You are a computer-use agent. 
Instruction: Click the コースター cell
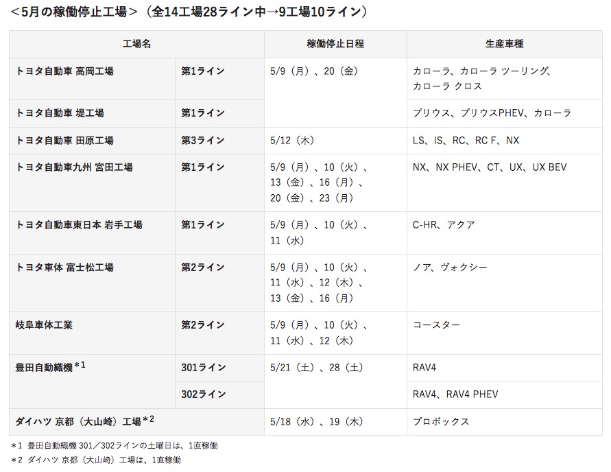505,333
